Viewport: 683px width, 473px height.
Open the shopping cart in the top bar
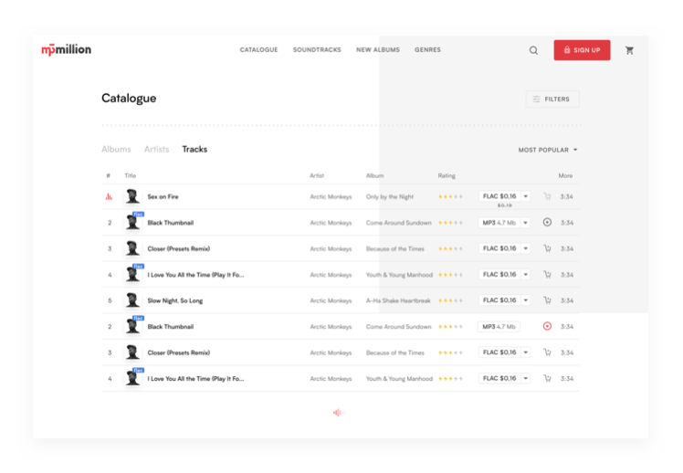[629, 50]
